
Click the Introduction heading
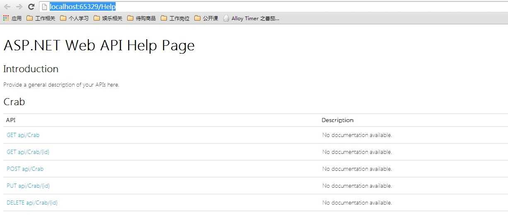[x=31, y=69]
